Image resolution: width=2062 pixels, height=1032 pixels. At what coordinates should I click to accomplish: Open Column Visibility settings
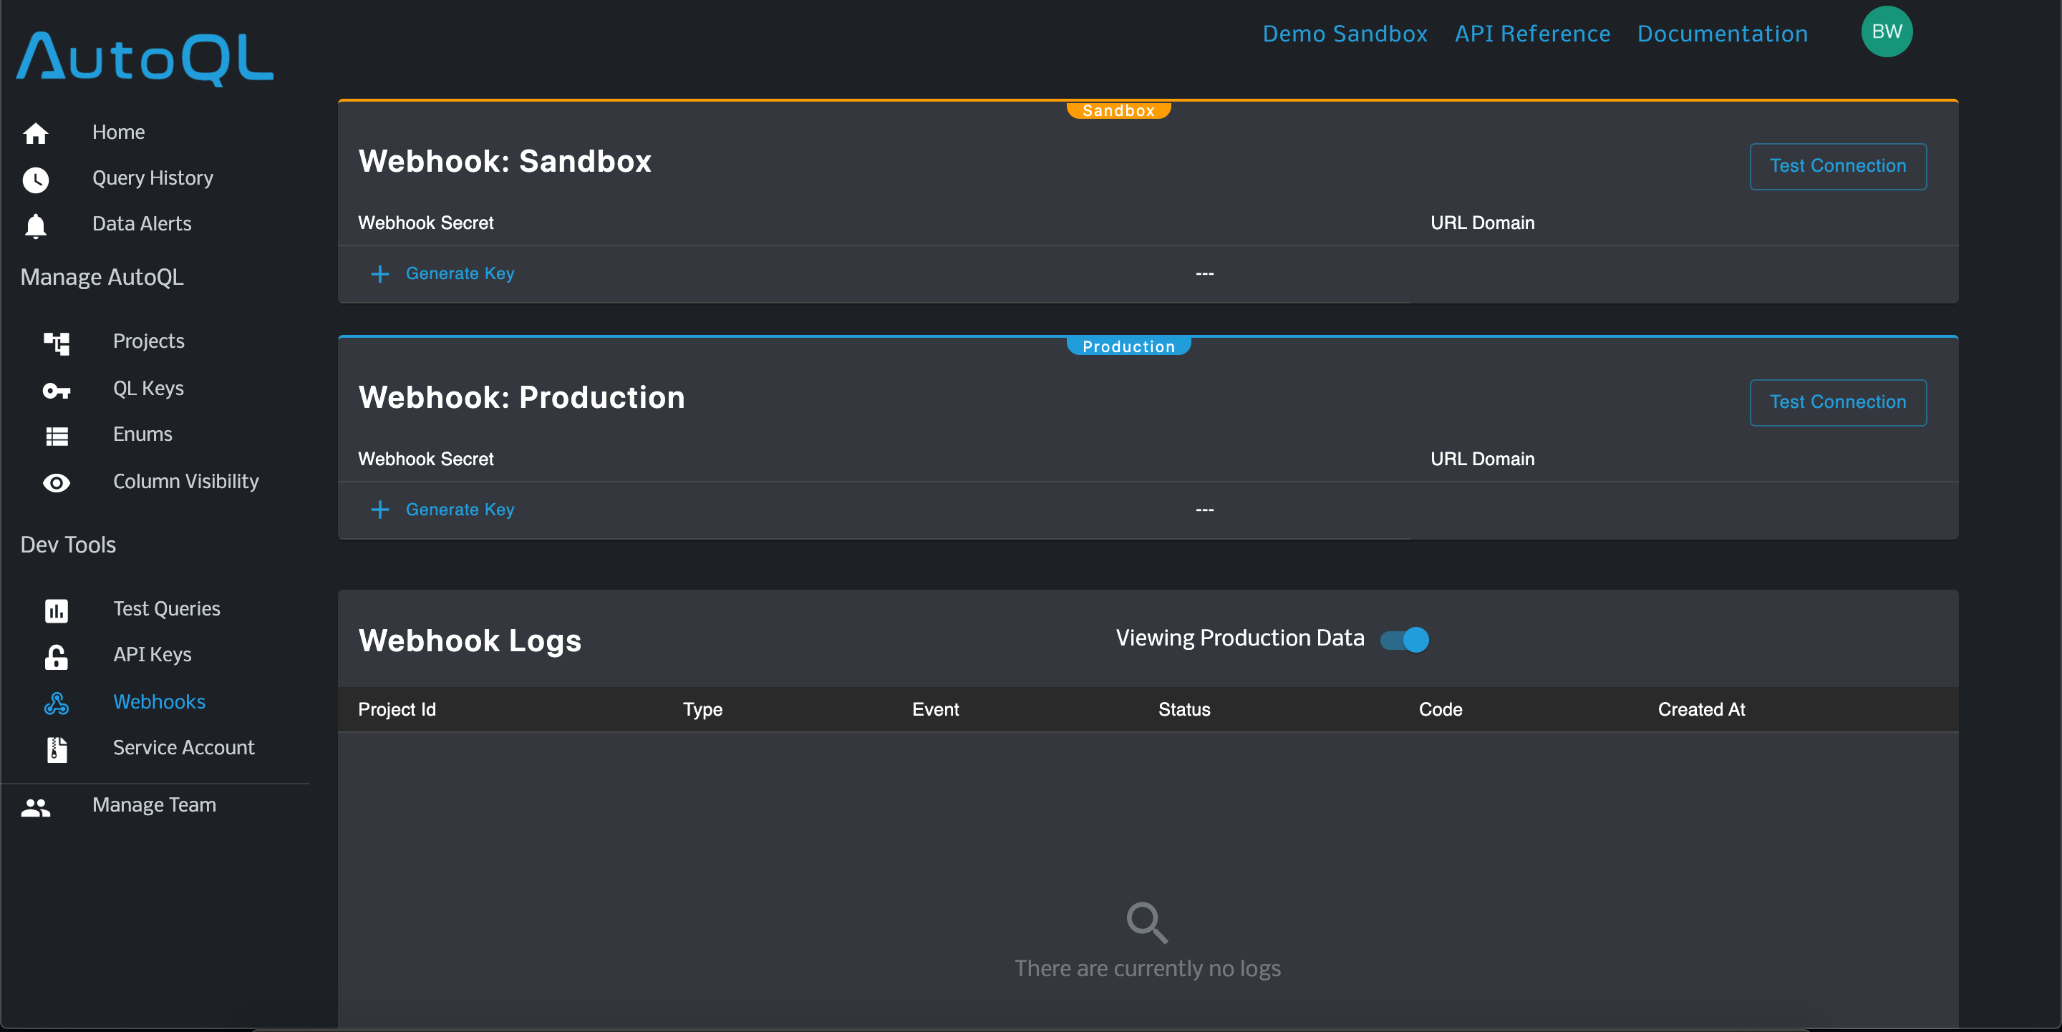pyautogui.click(x=185, y=482)
